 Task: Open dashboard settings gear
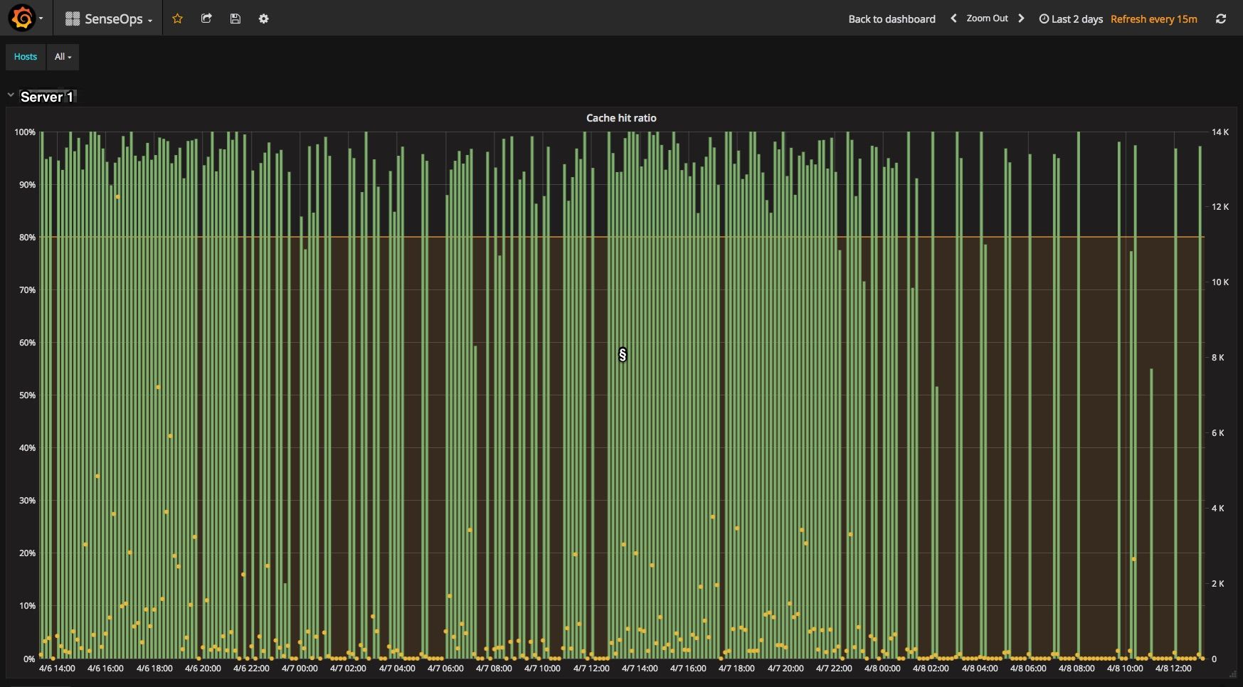263,18
